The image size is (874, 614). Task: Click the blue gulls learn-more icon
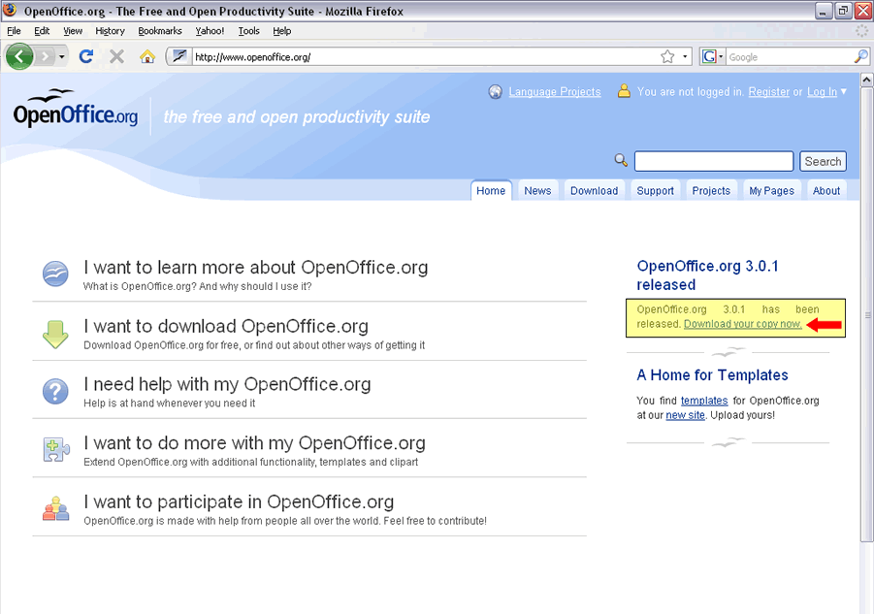click(55, 274)
